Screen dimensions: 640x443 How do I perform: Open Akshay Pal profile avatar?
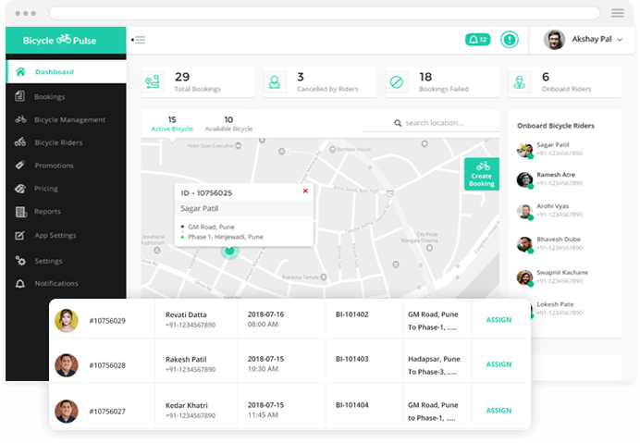pyautogui.click(x=554, y=40)
